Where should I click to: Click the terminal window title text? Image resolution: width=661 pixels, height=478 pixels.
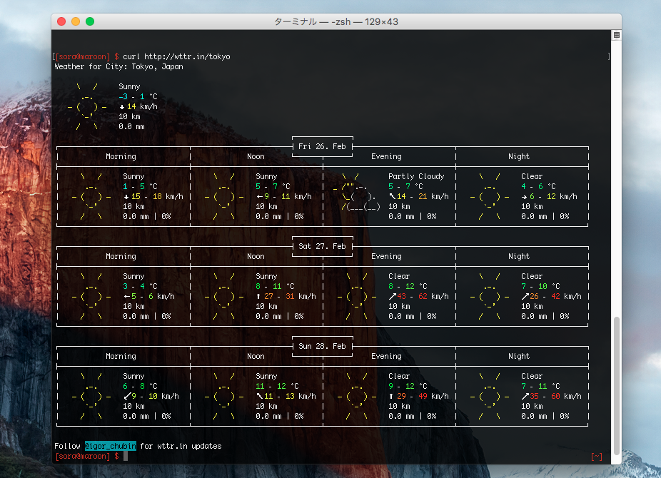[336, 21]
